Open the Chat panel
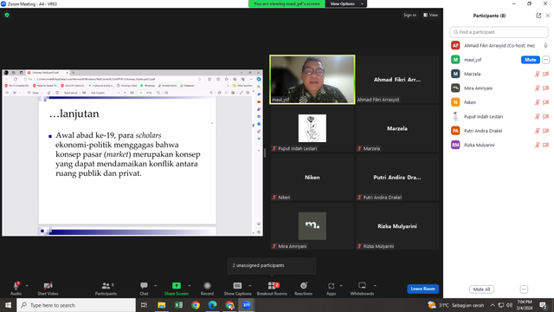 tap(144, 285)
